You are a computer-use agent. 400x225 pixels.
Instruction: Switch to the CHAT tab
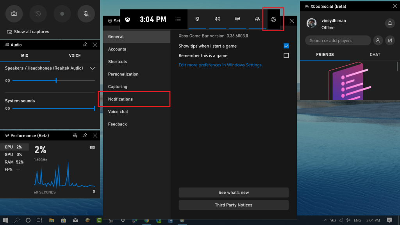pyautogui.click(x=375, y=55)
